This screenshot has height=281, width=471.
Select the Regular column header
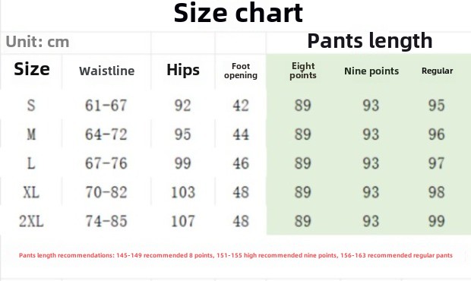(x=437, y=71)
